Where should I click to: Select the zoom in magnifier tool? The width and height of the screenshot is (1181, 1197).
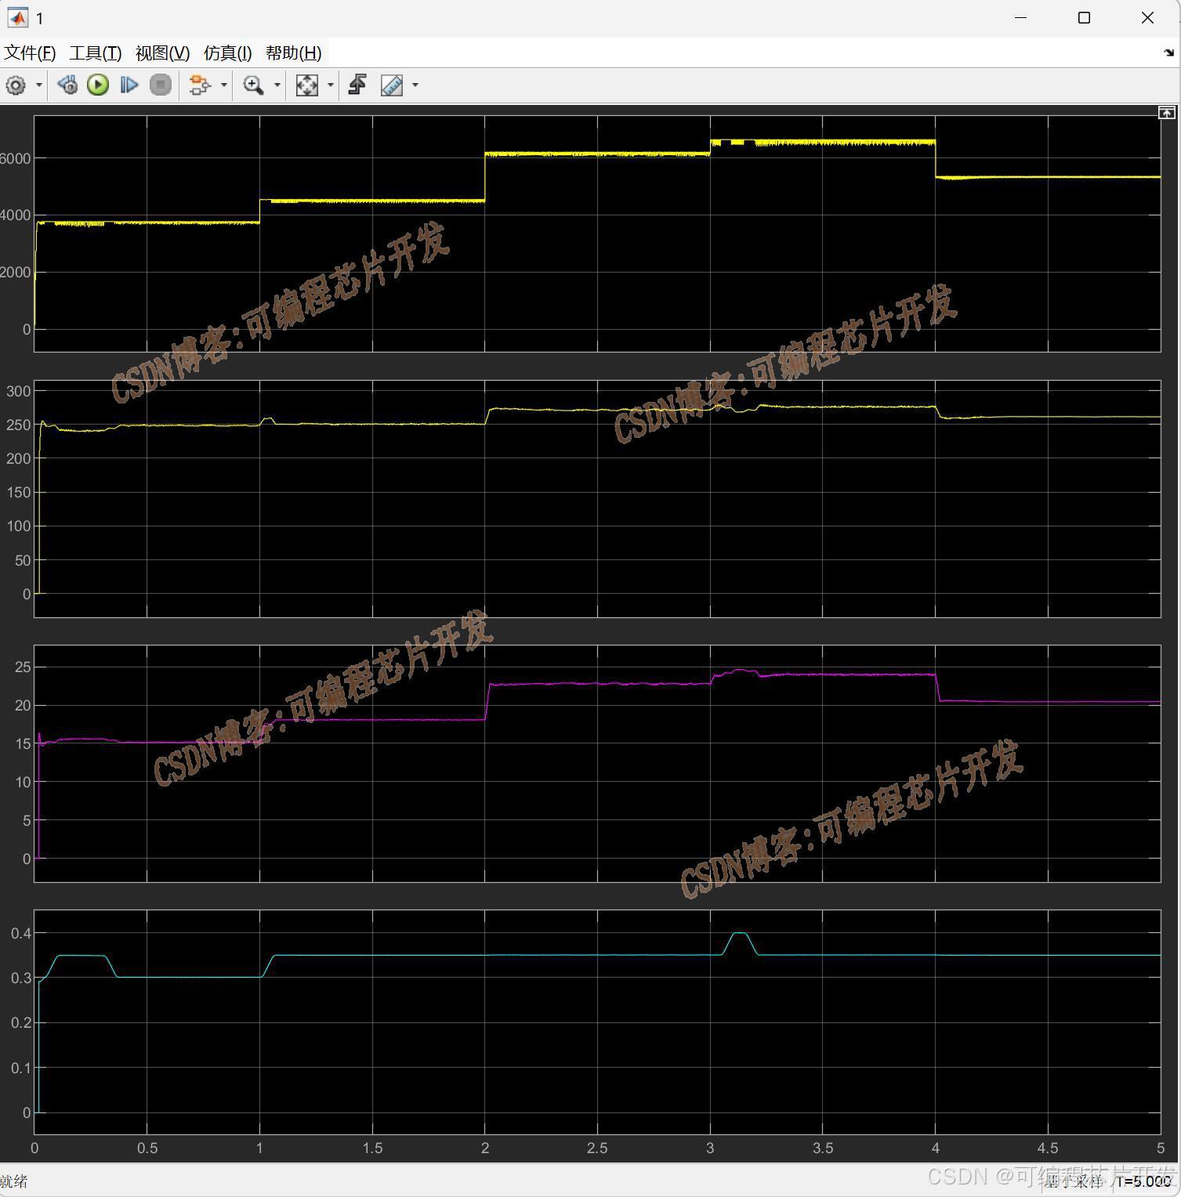tap(253, 85)
